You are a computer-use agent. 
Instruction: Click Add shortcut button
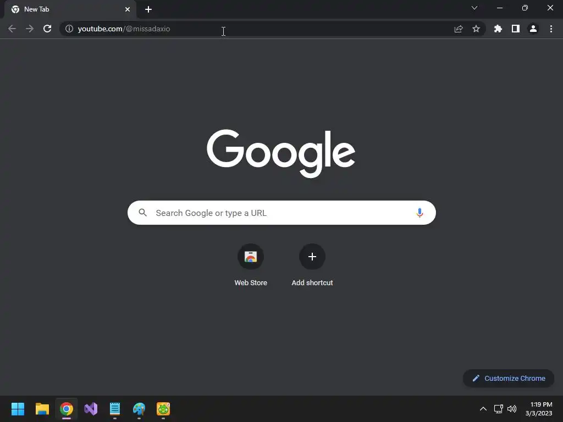click(312, 265)
